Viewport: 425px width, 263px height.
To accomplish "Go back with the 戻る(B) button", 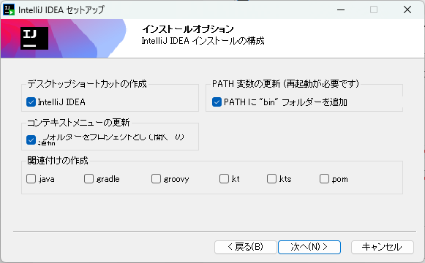I will point(246,247).
